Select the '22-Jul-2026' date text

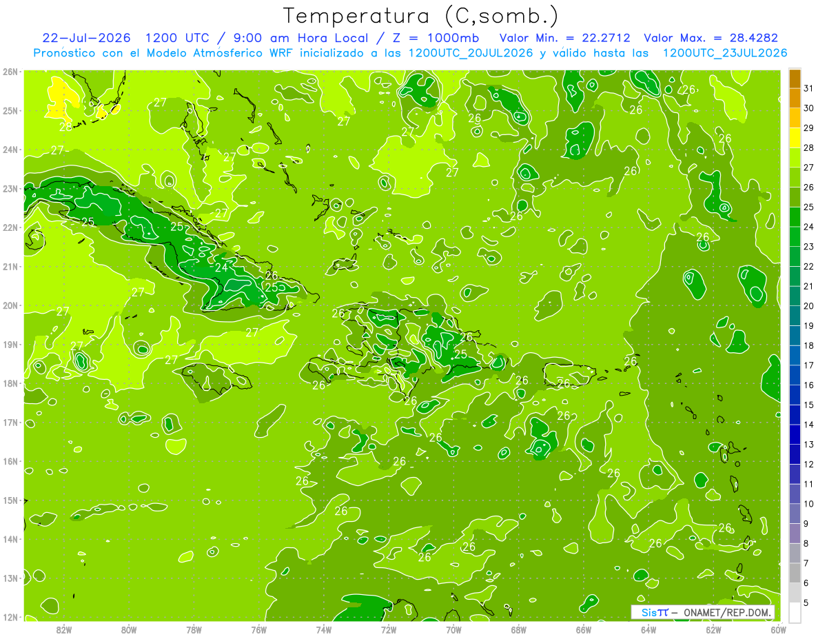86,38
